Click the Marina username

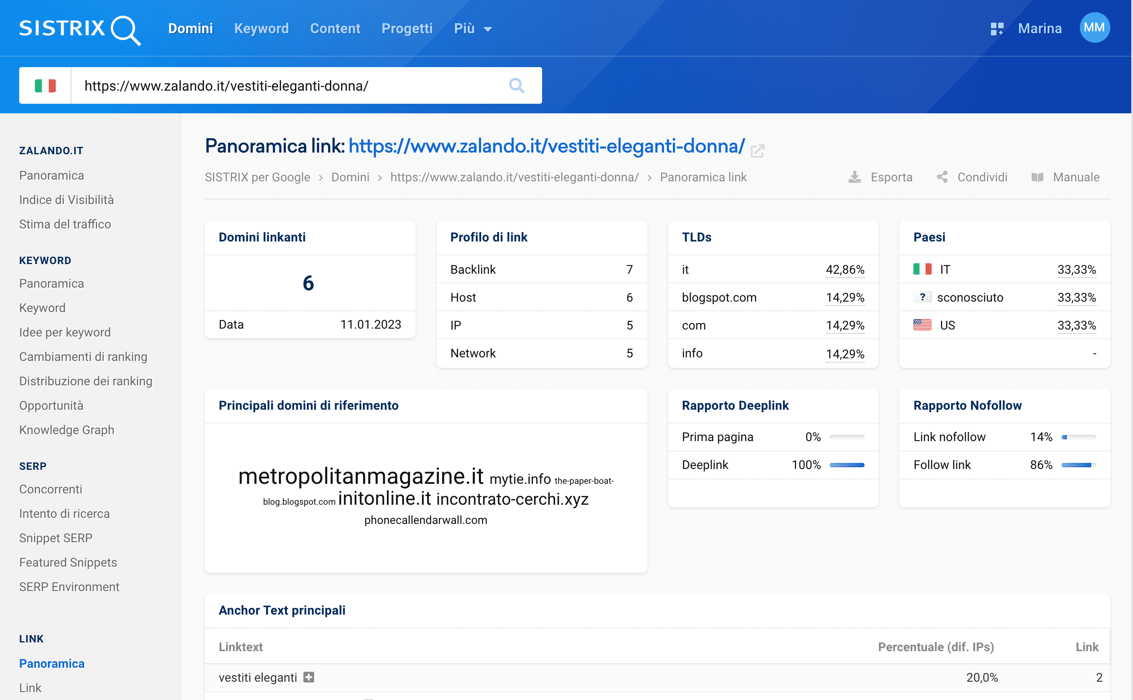coord(1039,29)
